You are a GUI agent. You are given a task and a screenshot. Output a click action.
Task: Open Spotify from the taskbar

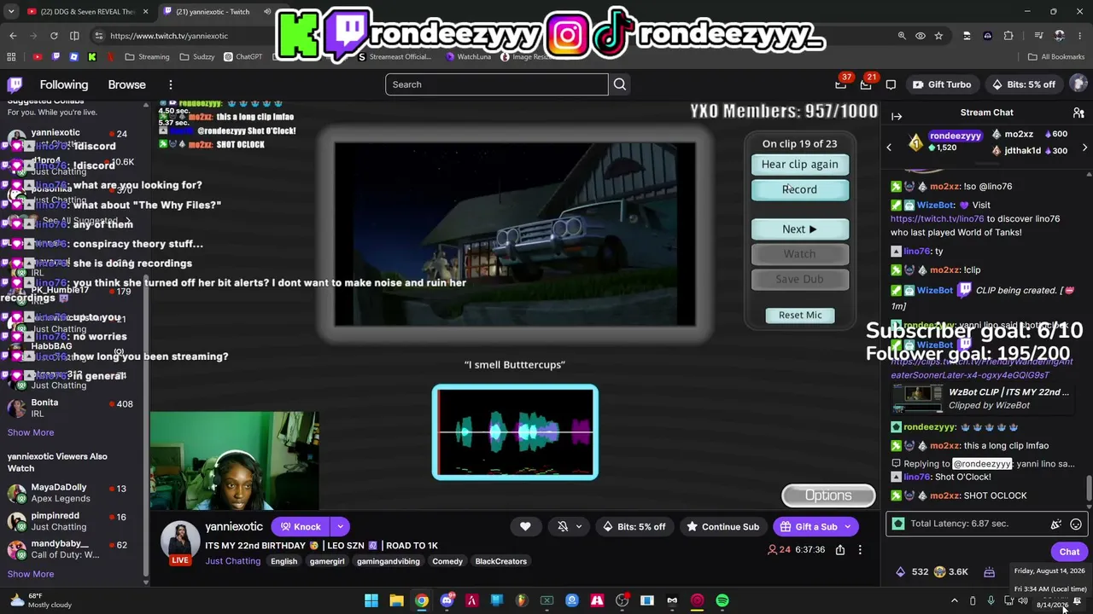click(x=722, y=600)
